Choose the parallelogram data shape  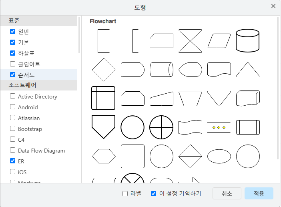219,41
